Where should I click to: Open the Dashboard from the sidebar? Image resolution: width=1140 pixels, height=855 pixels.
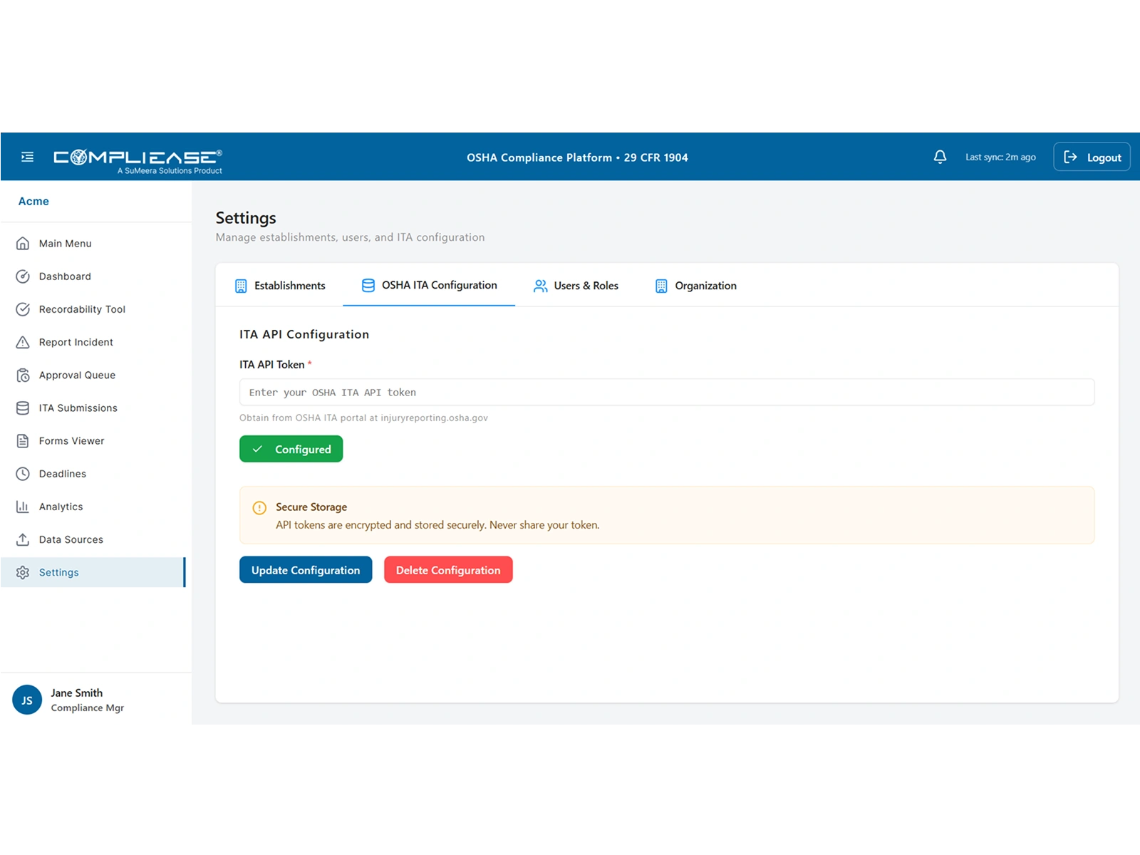coord(65,276)
